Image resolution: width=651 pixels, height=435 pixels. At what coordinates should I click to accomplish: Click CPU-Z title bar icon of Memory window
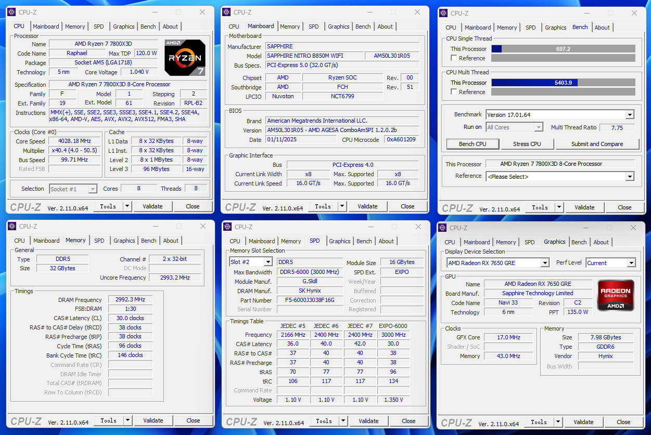(12, 226)
